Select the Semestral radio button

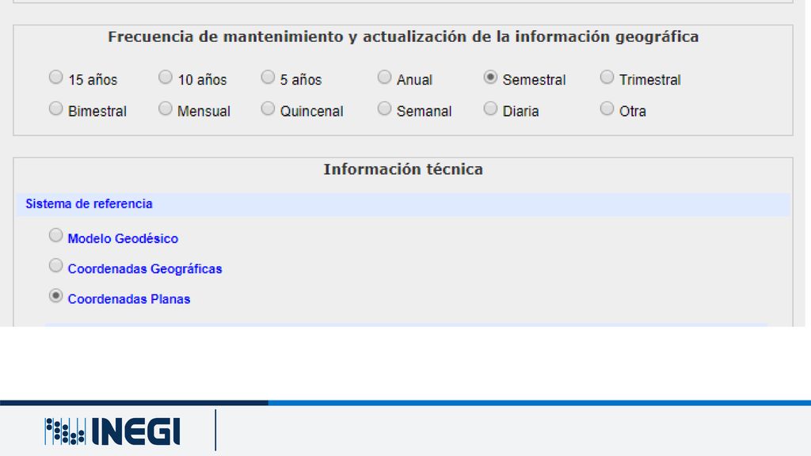(x=490, y=77)
